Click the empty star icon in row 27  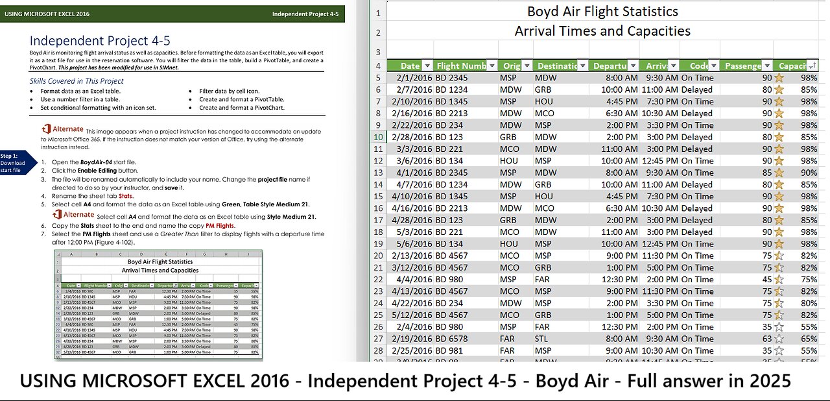pyautogui.click(x=779, y=339)
